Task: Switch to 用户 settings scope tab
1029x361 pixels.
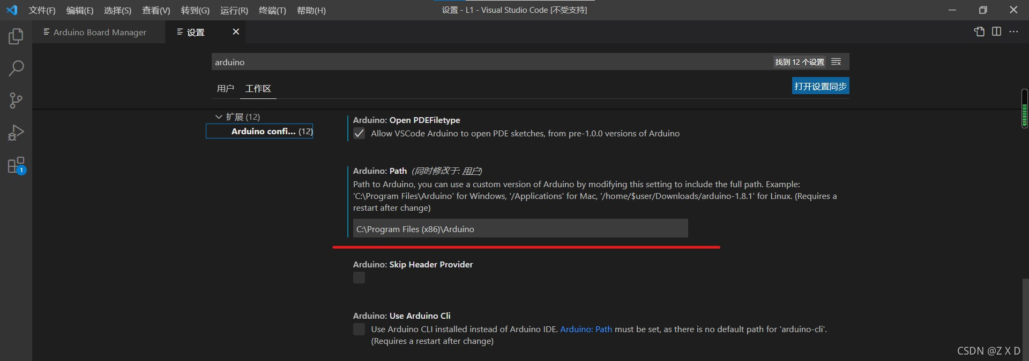Action: click(x=226, y=89)
